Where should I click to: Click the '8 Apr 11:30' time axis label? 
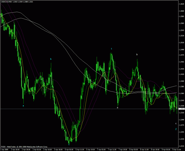pyautogui.click(x=144, y=150)
